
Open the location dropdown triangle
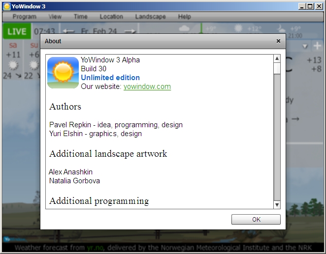pos(305,46)
